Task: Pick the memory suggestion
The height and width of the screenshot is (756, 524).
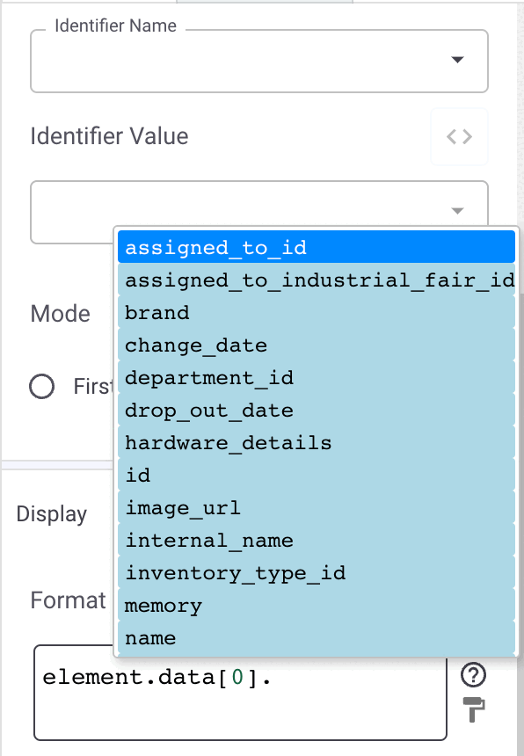Action: (x=317, y=606)
